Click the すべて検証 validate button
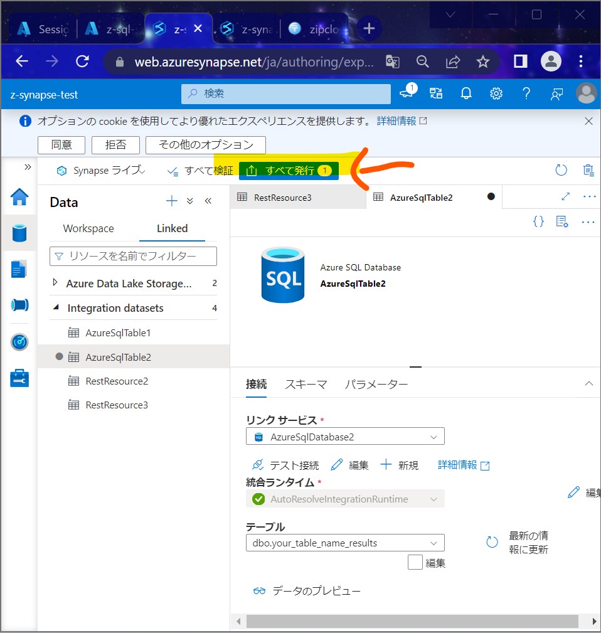 coord(200,171)
